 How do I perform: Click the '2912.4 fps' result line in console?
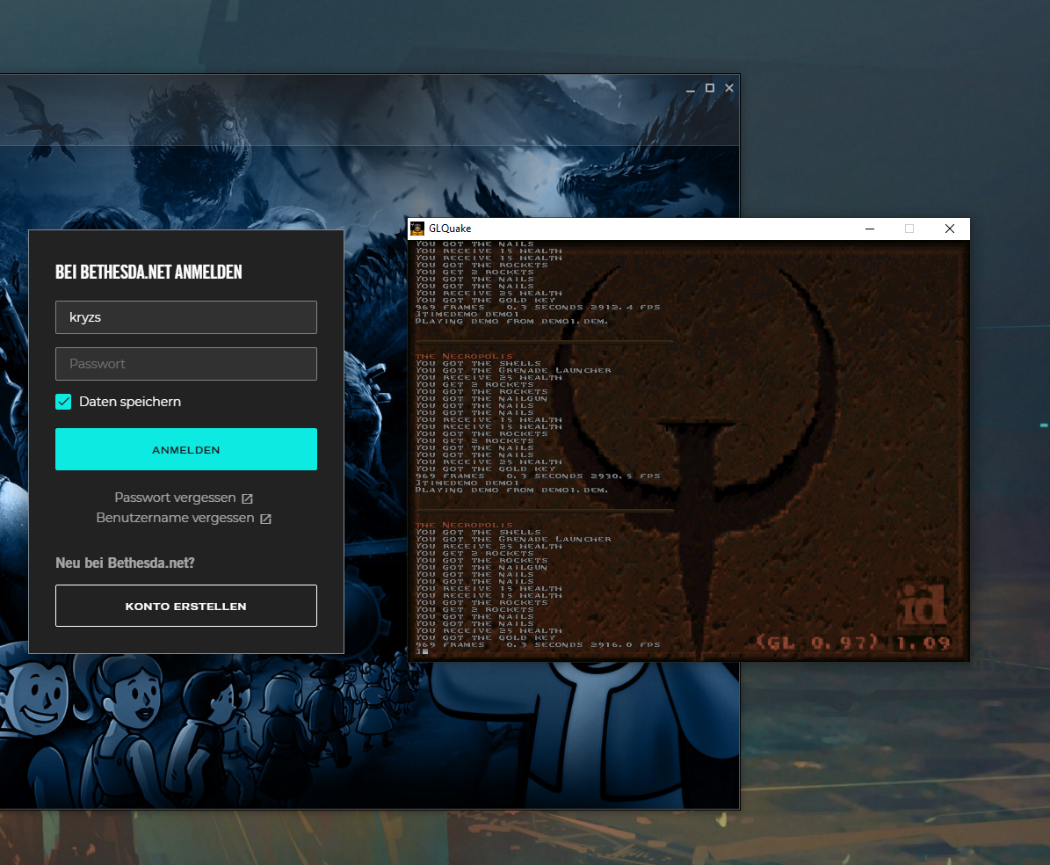pyautogui.click(x=538, y=308)
